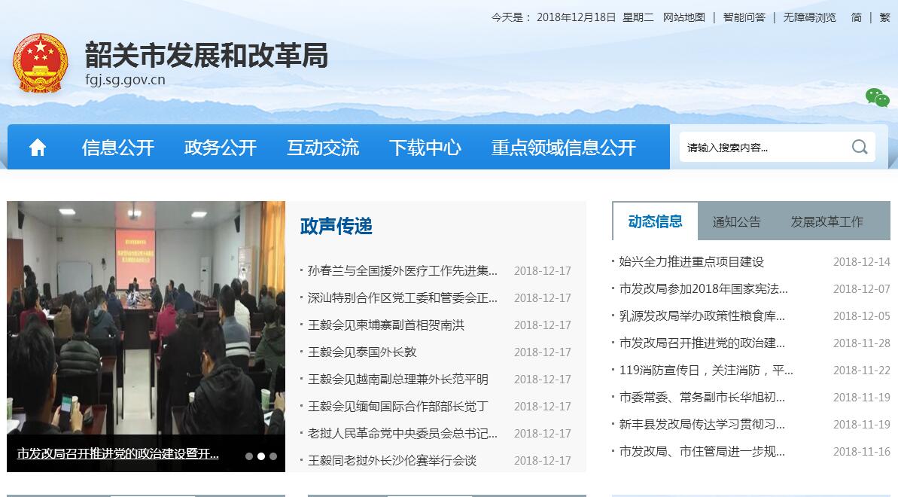Image resolution: width=898 pixels, height=497 pixels.
Task: Open the 无障碍浏览 link
Action: [x=809, y=17]
